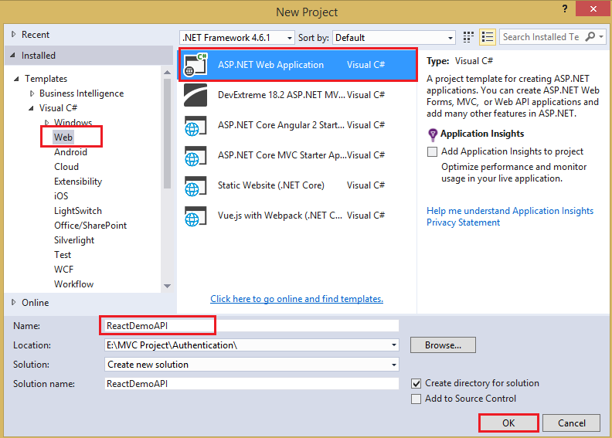Select the Silverlight template category
The width and height of the screenshot is (612, 438).
click(74, 240)
